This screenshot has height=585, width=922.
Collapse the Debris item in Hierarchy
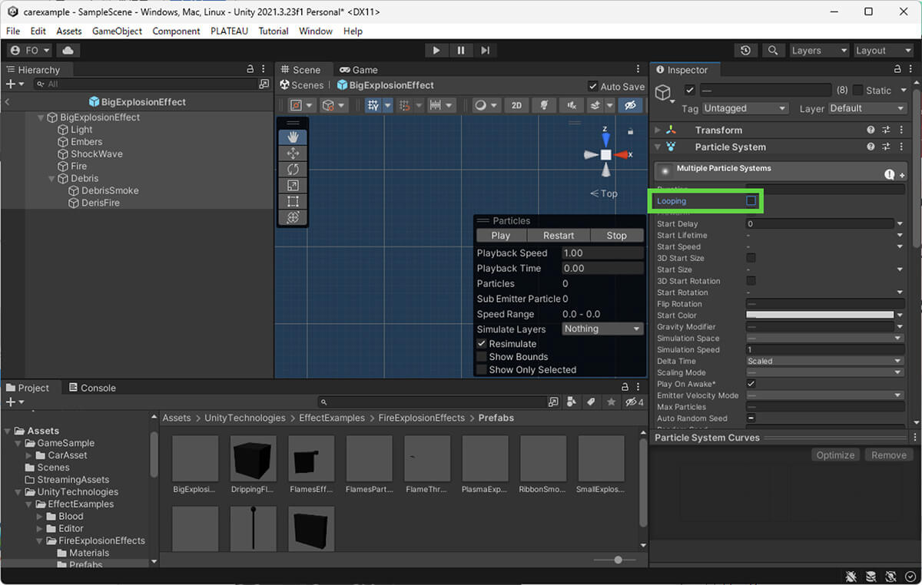53,179
